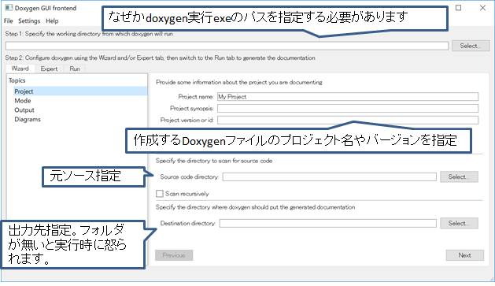Viewport: 495px width, 286px height.
Task: Click the Next button
Action: pyautogui.click(x=464, y=255)
